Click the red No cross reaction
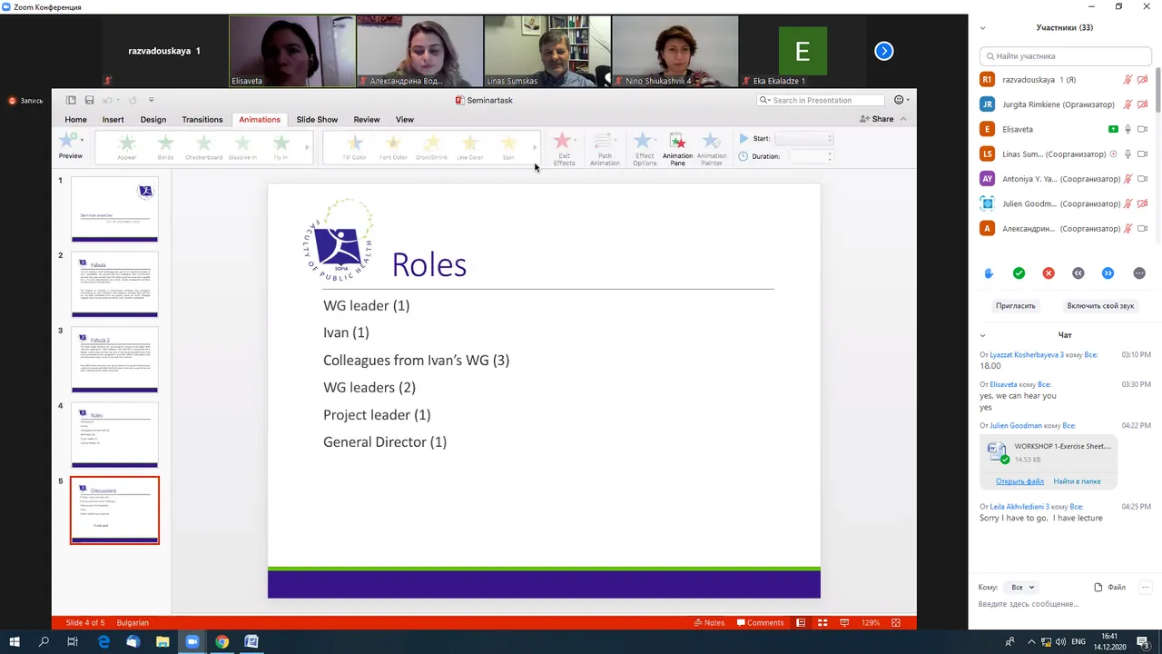 (x=1049, y=273)
